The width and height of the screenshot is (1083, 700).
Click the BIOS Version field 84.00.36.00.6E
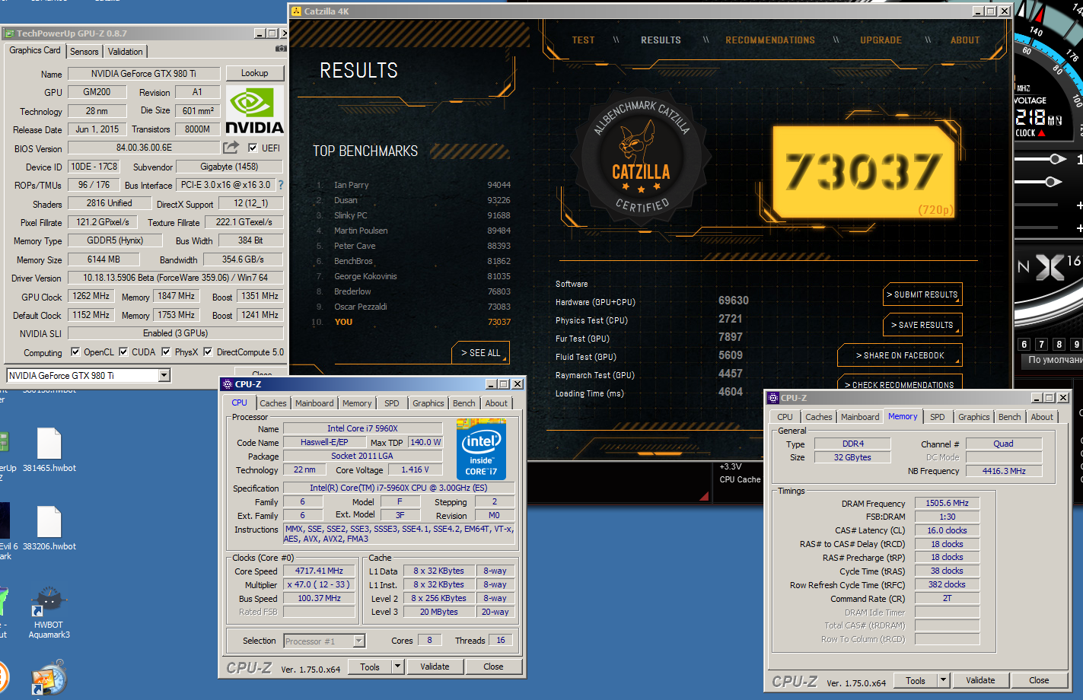pos(144,148)
